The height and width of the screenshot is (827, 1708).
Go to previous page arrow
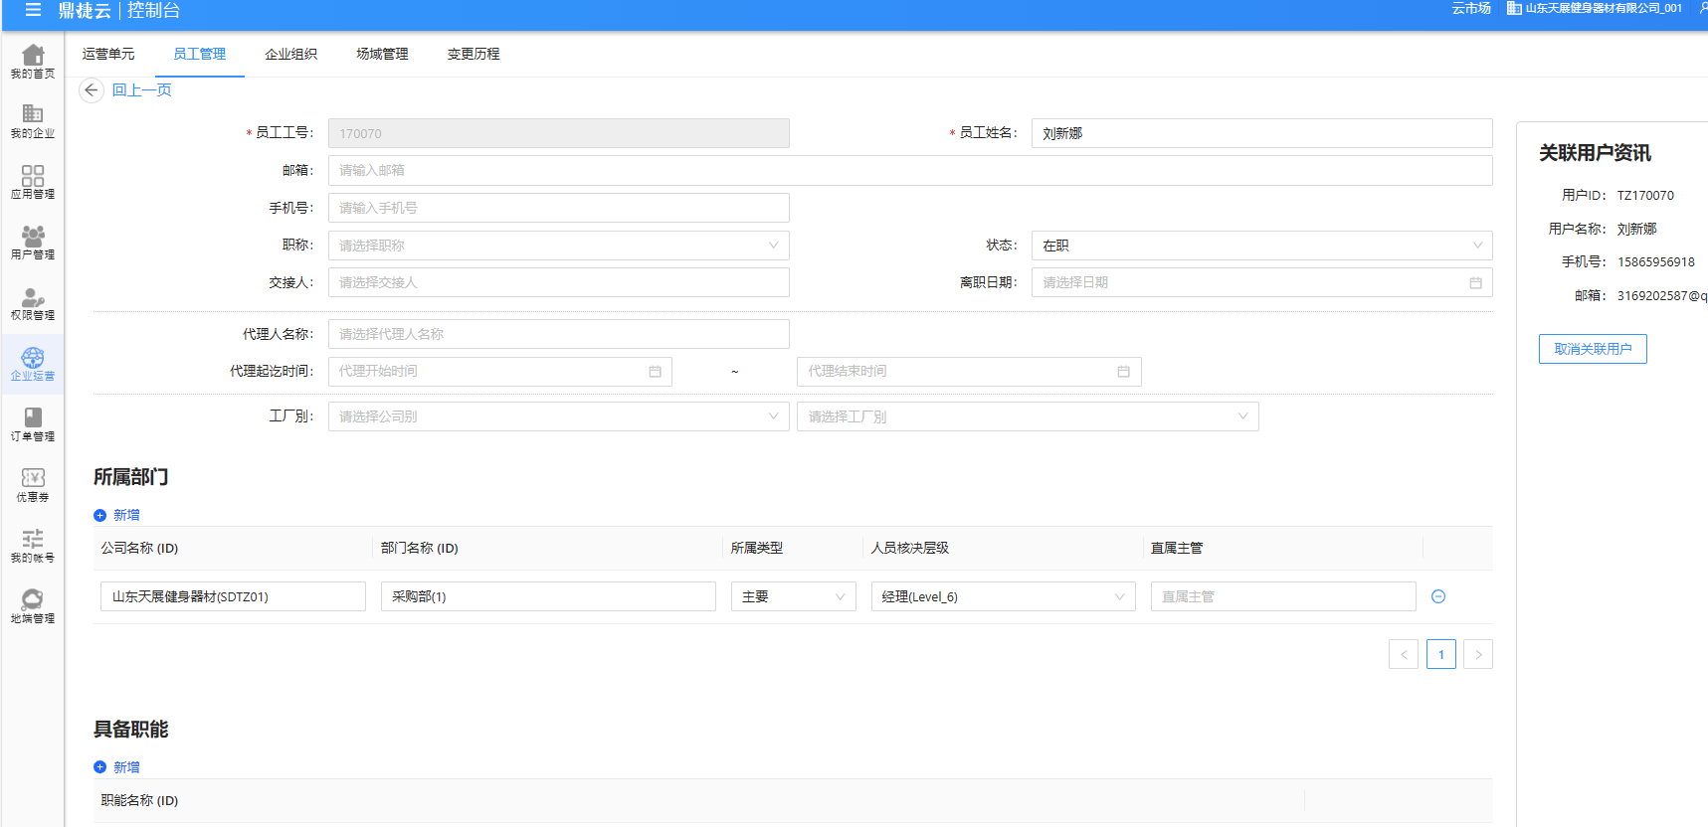(x=1404, y=654)
